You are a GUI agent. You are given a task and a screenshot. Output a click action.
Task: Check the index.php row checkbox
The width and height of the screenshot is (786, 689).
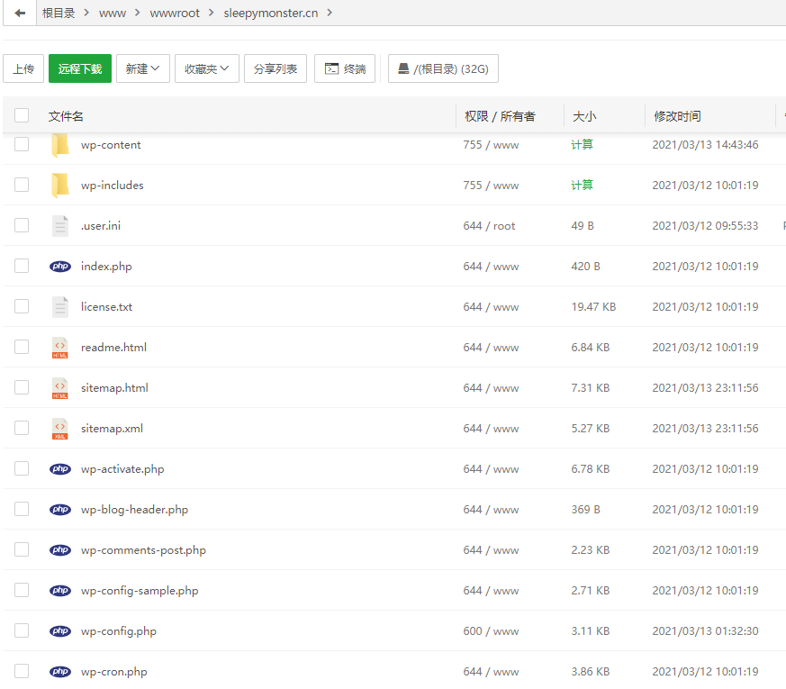(x=22, y=266)
